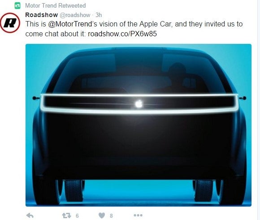Open the Motor Trend Retweeted label
This screenshot has width=260, height=220.
pyautogui.click(x=56, y=6)
